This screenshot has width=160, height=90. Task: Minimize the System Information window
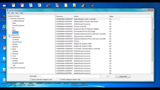point(143,9)
